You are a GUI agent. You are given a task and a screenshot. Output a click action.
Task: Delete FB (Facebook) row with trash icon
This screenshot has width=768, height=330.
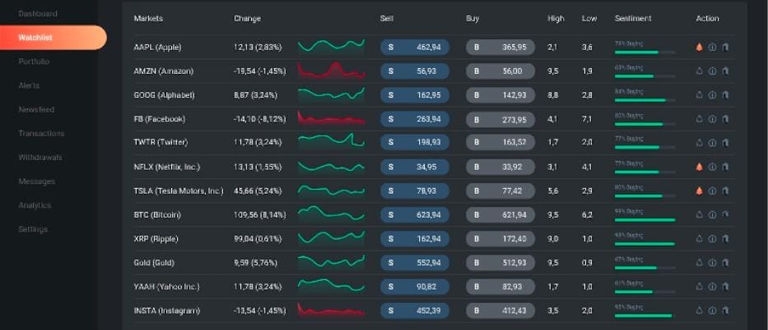pyautogui.click(x=725, y=119)
